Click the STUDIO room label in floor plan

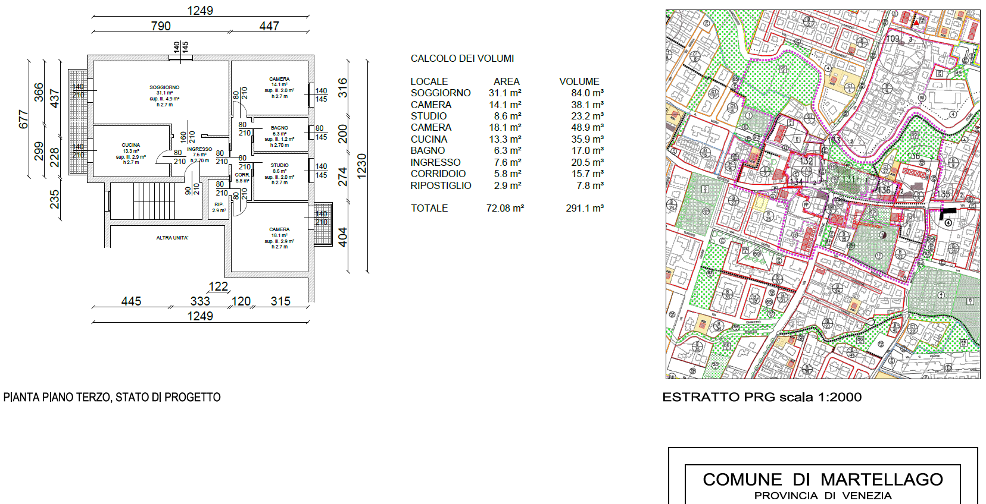click(x=279, y=165)
